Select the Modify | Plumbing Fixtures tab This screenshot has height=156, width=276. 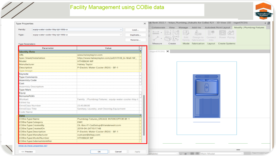click(249, 28)
